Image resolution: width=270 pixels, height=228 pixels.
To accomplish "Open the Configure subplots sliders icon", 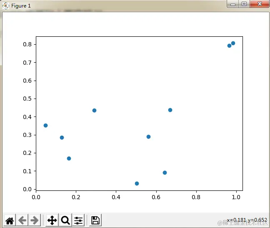I will [x=78, y=220].
